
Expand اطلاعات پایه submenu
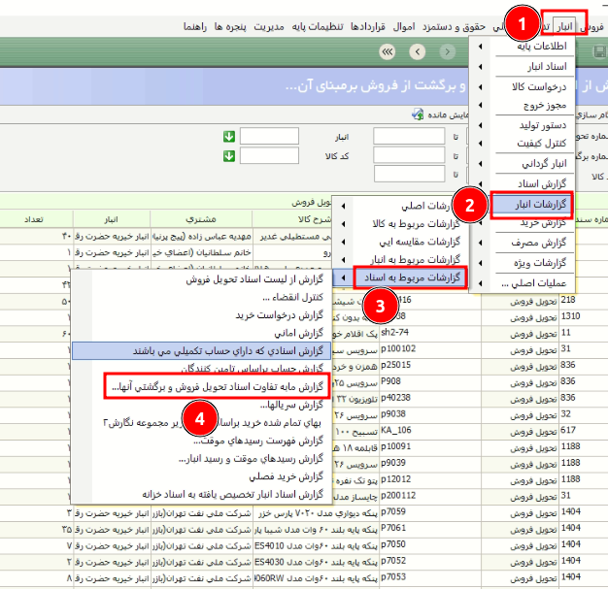click(522, 47)
